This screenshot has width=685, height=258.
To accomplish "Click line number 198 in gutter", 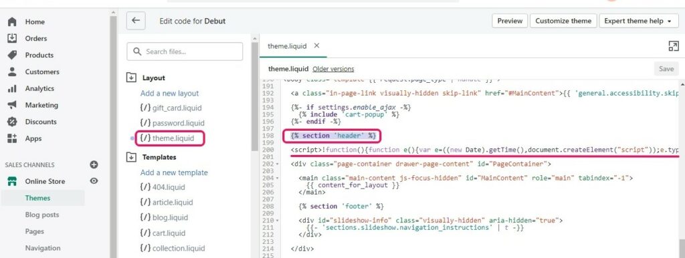I will tap(268, 136).
